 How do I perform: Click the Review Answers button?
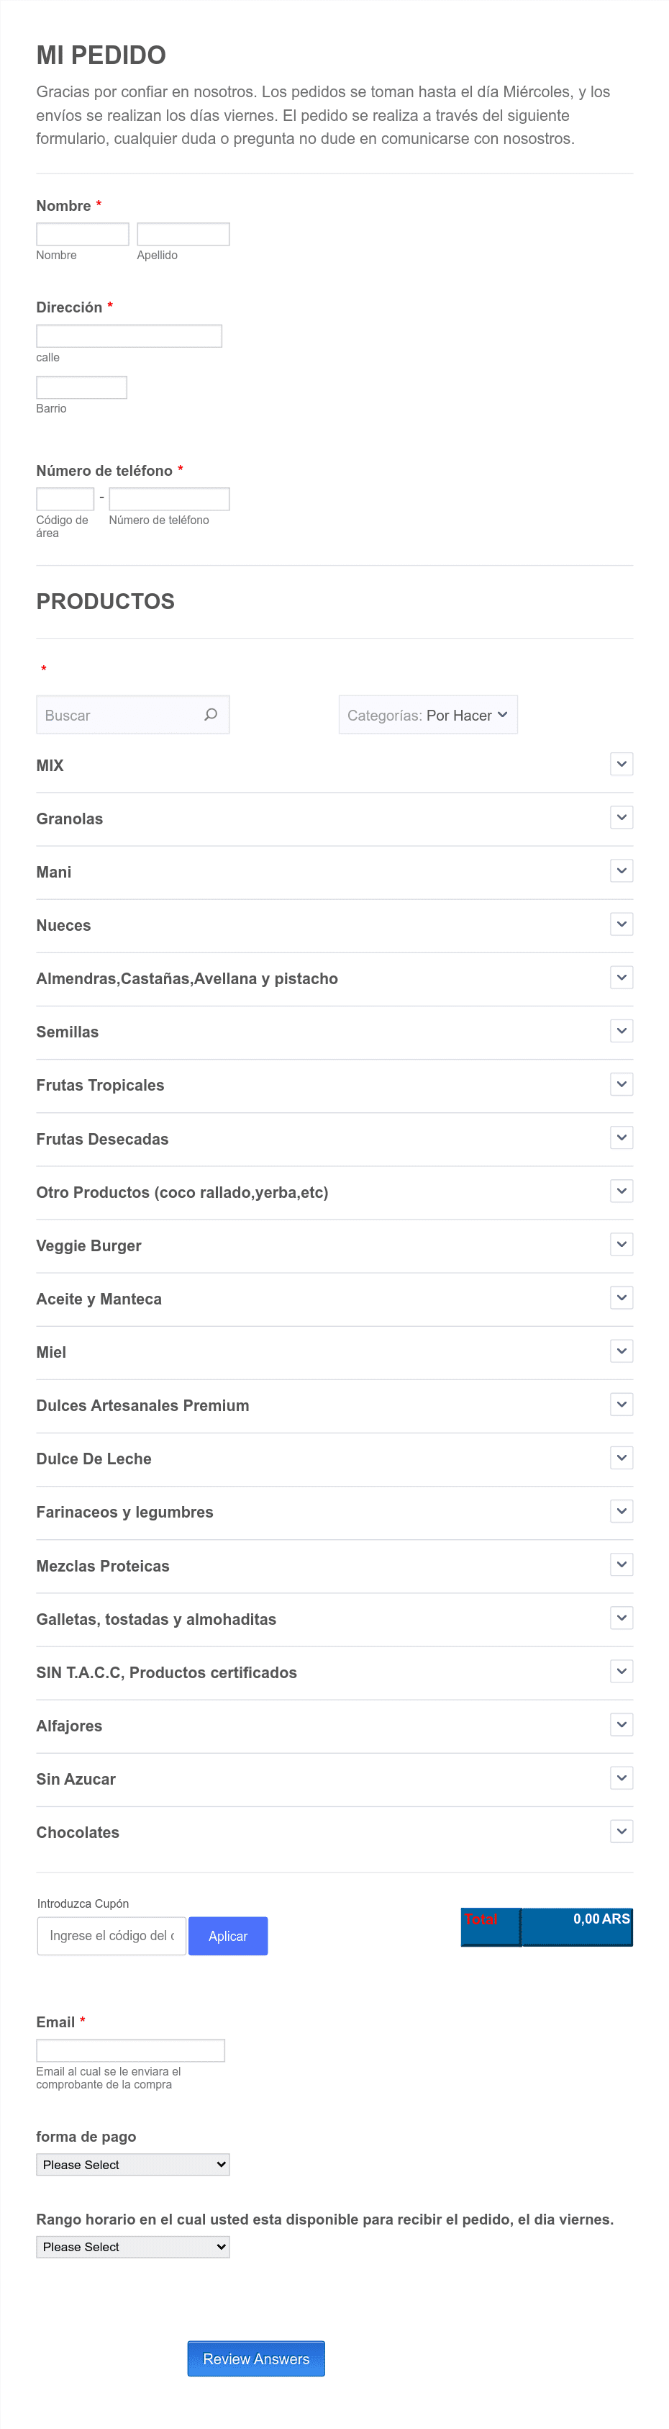click(256, 2358)
